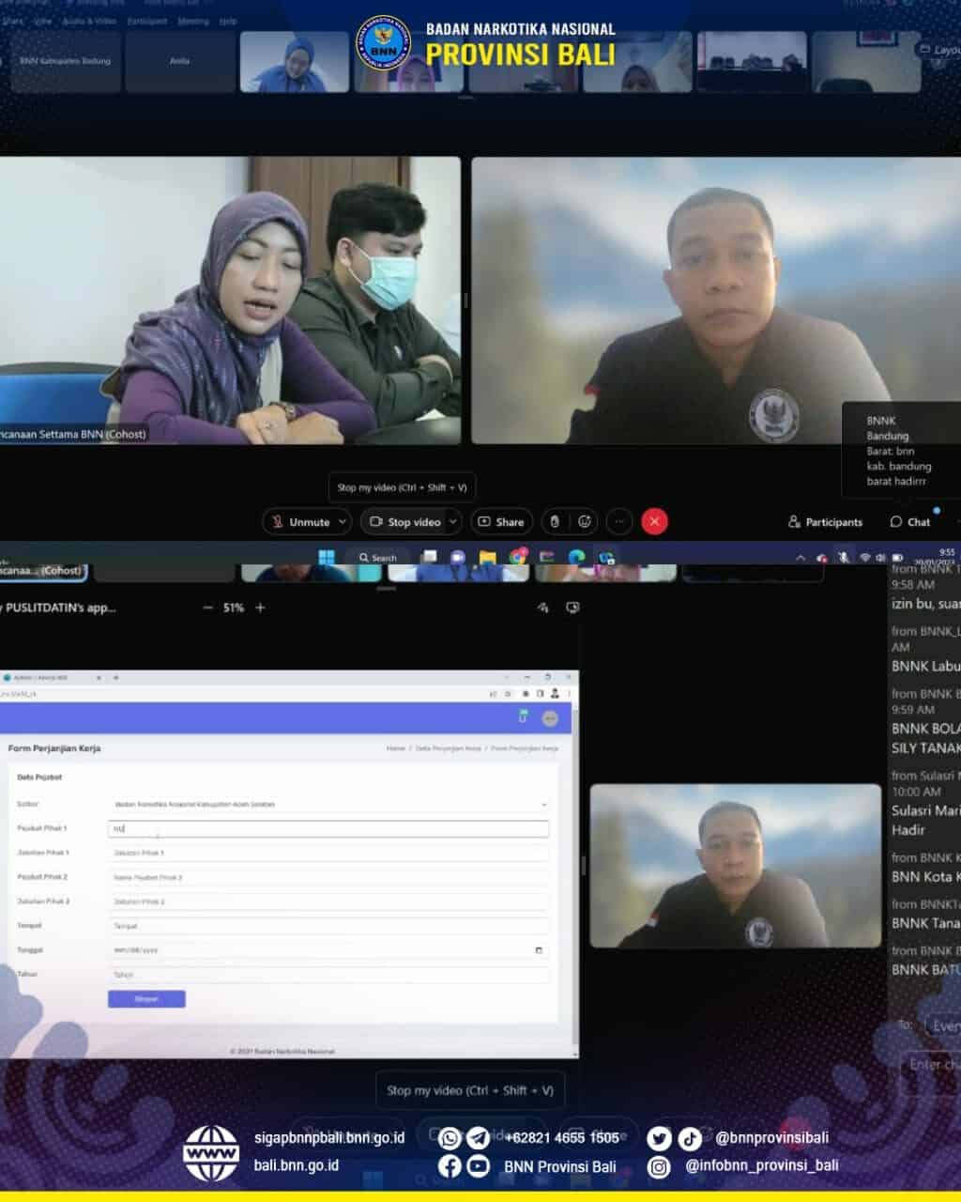Screen dimensions: 961x1202
Task: Open the Teams chat icon on taskbar
Action: point(458,557)
